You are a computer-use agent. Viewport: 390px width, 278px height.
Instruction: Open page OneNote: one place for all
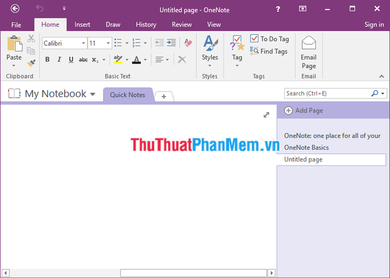pos(332,136)
